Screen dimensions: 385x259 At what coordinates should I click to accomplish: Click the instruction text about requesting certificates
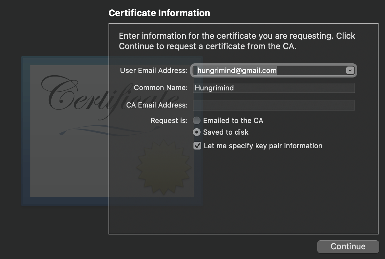pos(236,41)
